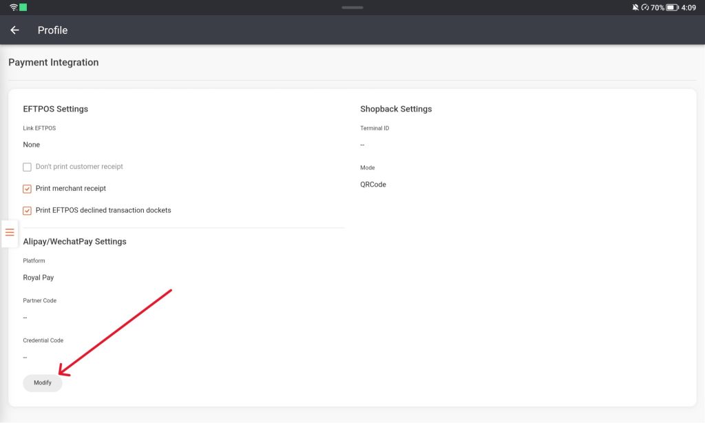Click the Payment Integration heading

(54, 63)
